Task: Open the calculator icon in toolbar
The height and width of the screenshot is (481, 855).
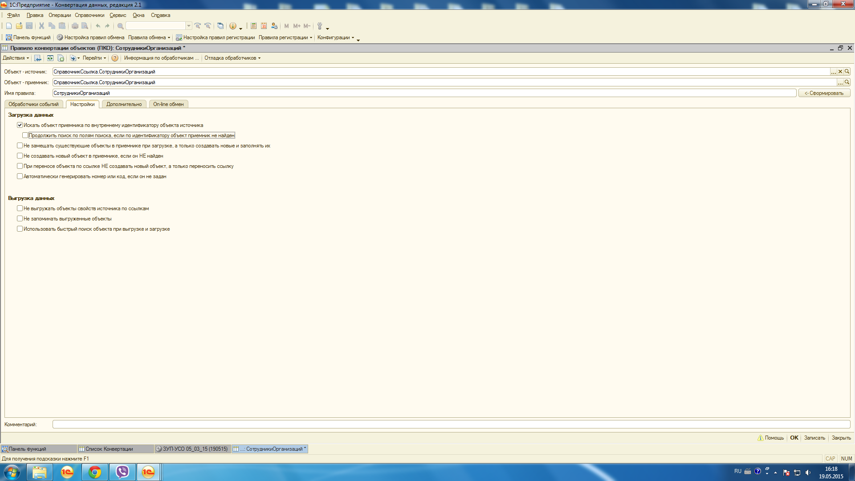Action: (253, 26)
